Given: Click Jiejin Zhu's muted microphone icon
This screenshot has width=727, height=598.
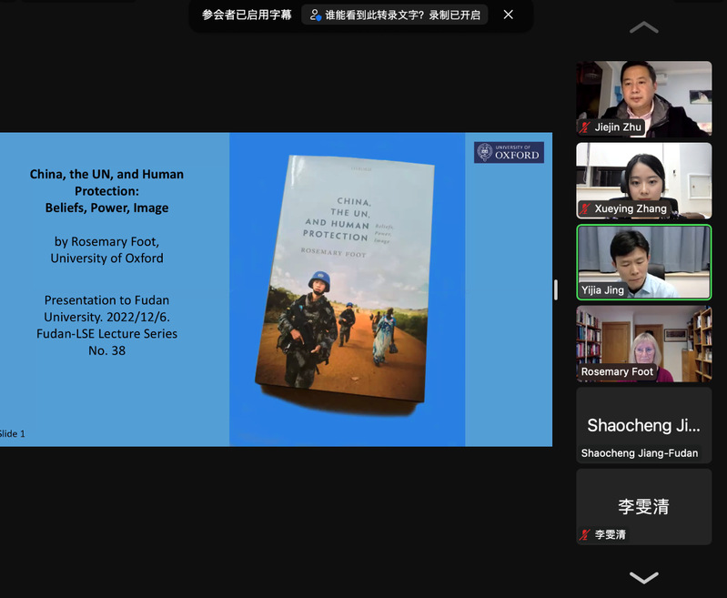Looking at the screenshot, I should click(586, 127).
